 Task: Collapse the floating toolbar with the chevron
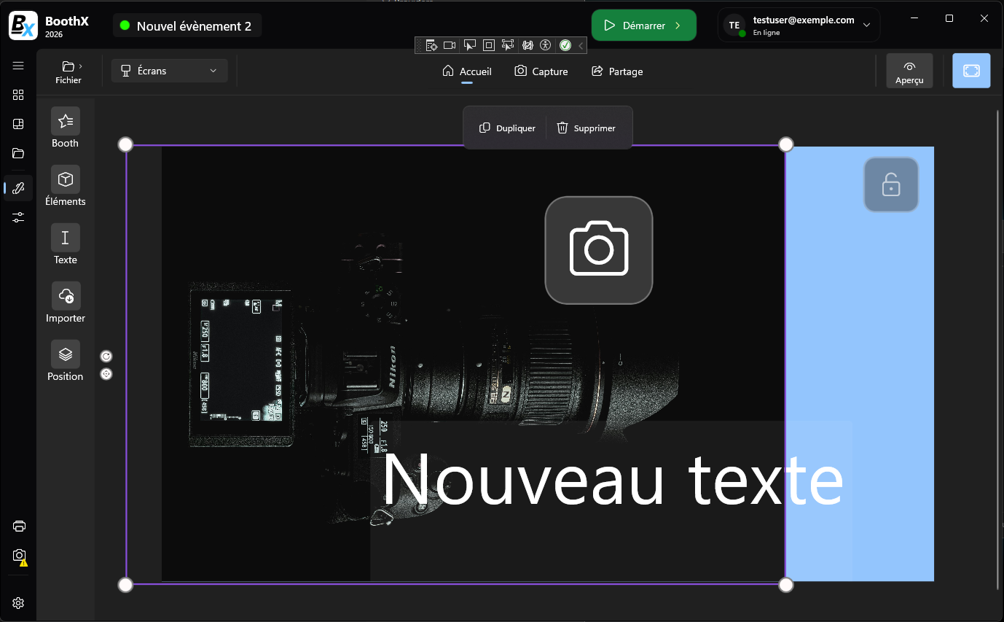click(x=579, y=44)
